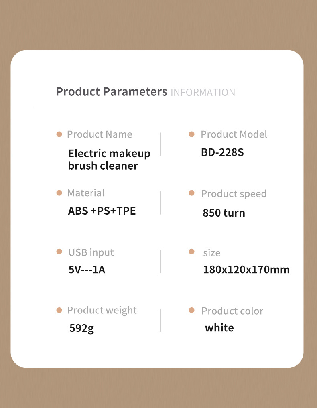Screen dimensions: 317x408
Task: Select the Electric makeup brush cleaner text
Action: (109, 160)
